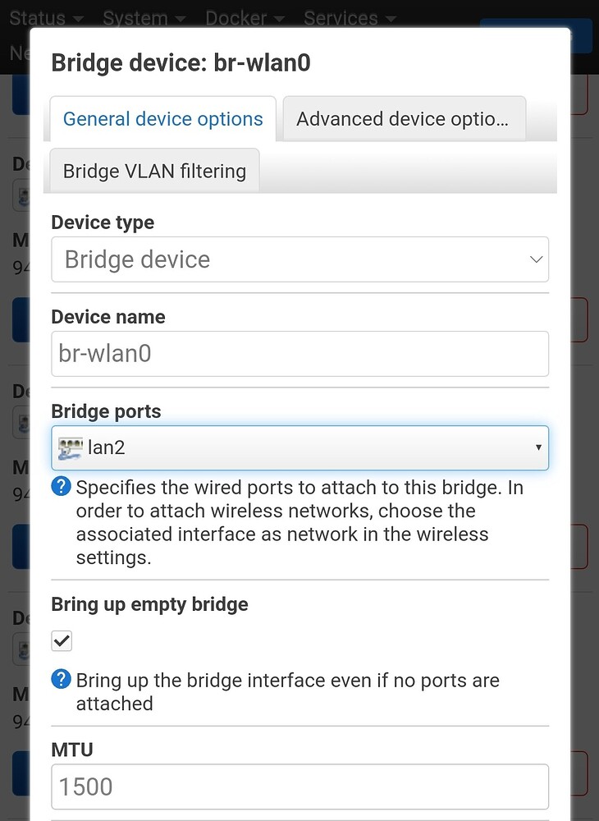Select the General device options tab

click(162, 118)
